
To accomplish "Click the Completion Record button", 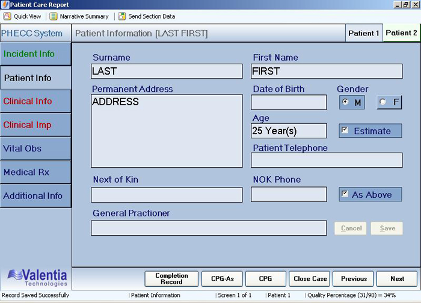I will click(171, 279).
